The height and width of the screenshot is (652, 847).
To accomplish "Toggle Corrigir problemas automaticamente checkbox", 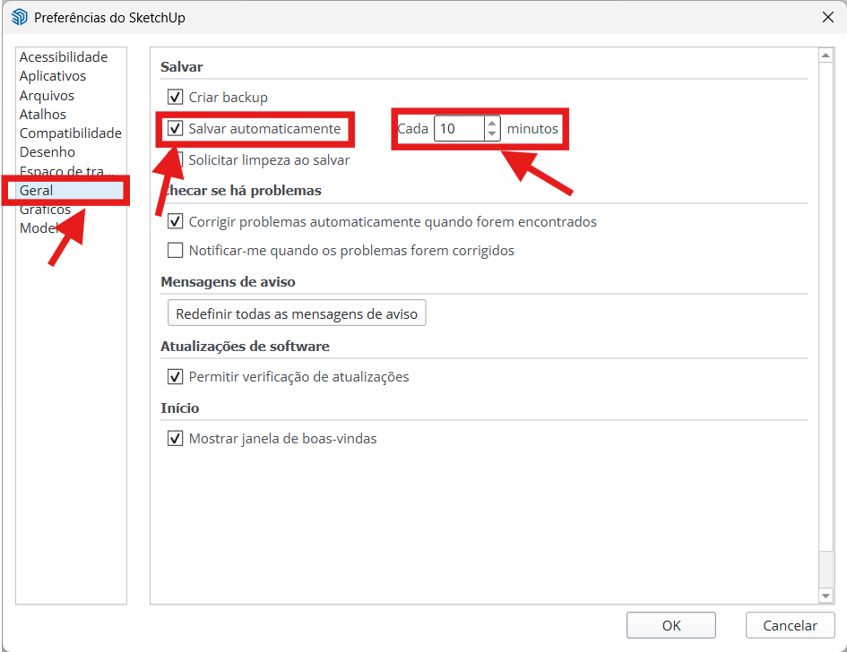I will pos(176,221).
